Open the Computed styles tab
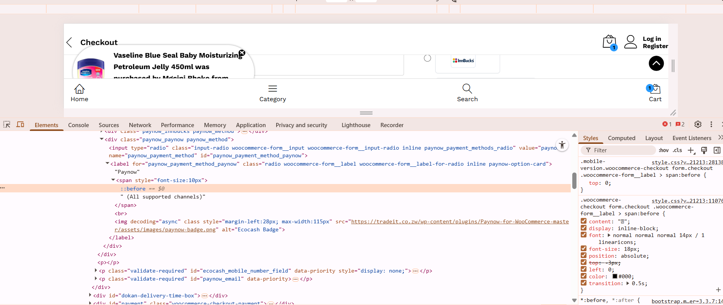The height and width of the screenshot is (305, 723). tap(621, 138)
